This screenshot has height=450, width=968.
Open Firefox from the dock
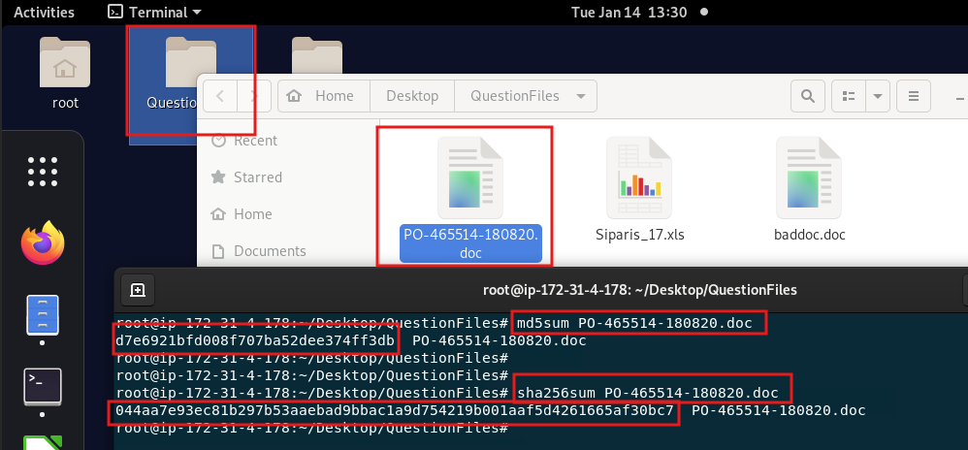tap(43, 242)
